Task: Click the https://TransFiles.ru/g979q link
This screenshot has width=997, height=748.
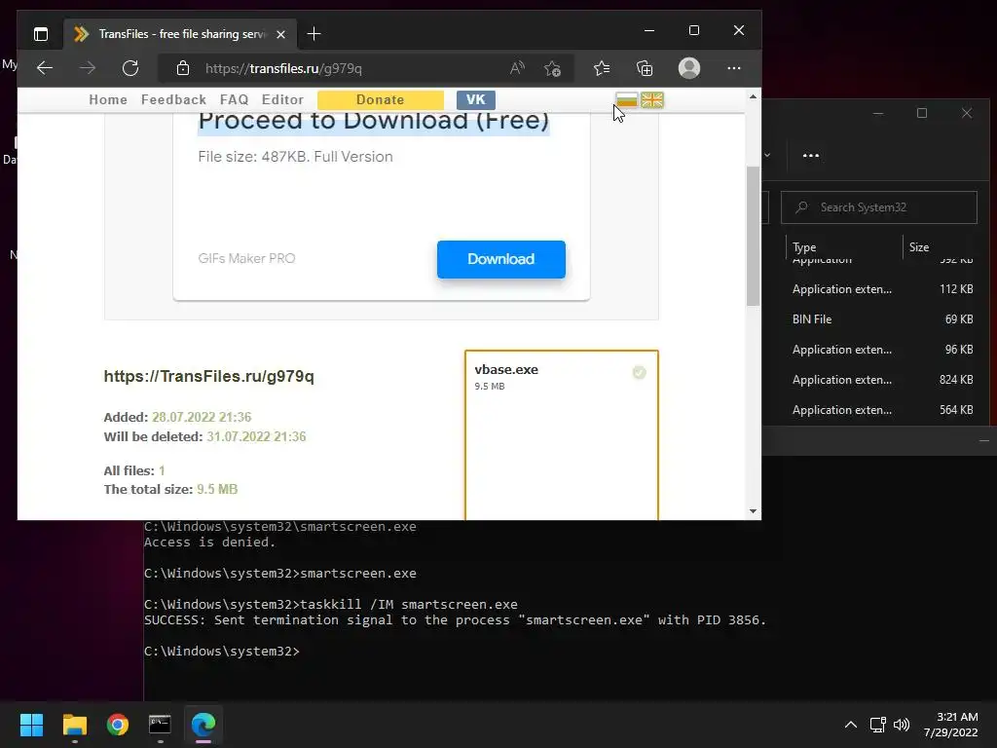Action: coord(208,376)
